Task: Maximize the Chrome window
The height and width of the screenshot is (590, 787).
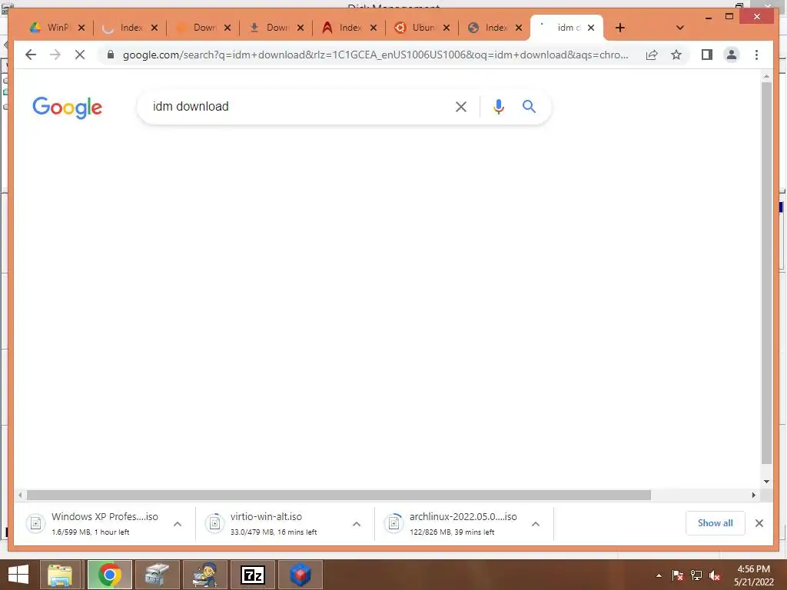Action: click(729, 17)
